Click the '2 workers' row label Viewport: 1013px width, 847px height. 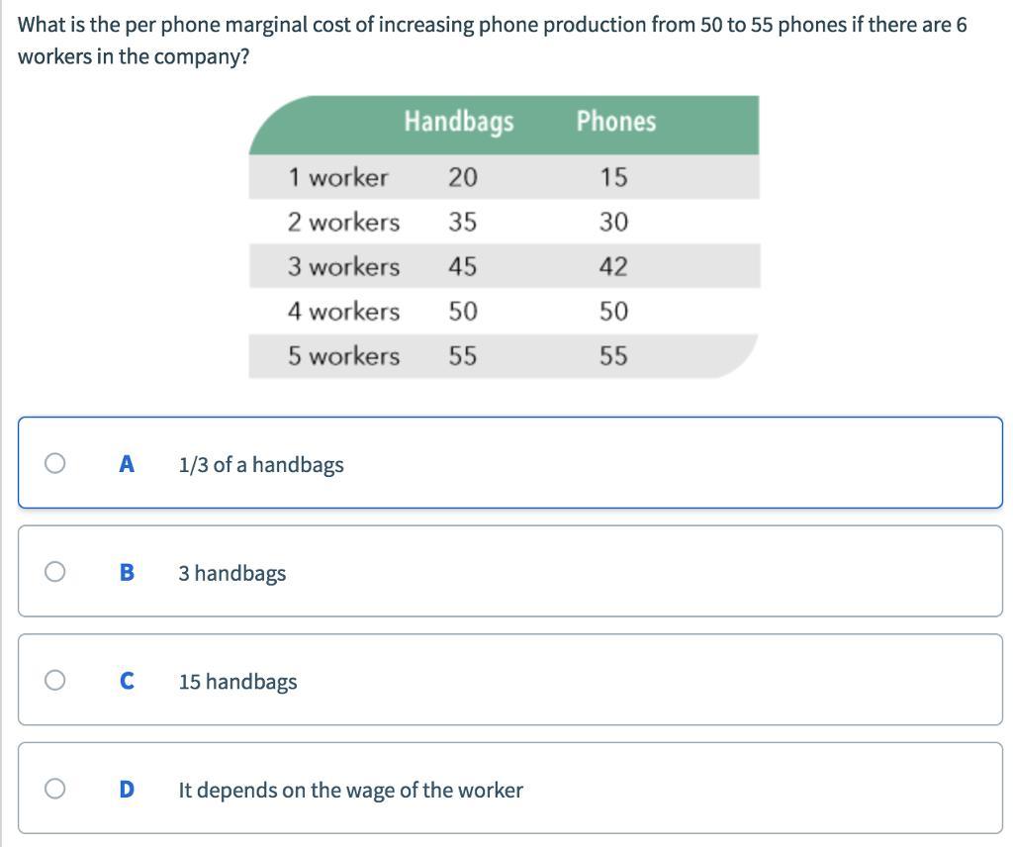coord(343,223)
